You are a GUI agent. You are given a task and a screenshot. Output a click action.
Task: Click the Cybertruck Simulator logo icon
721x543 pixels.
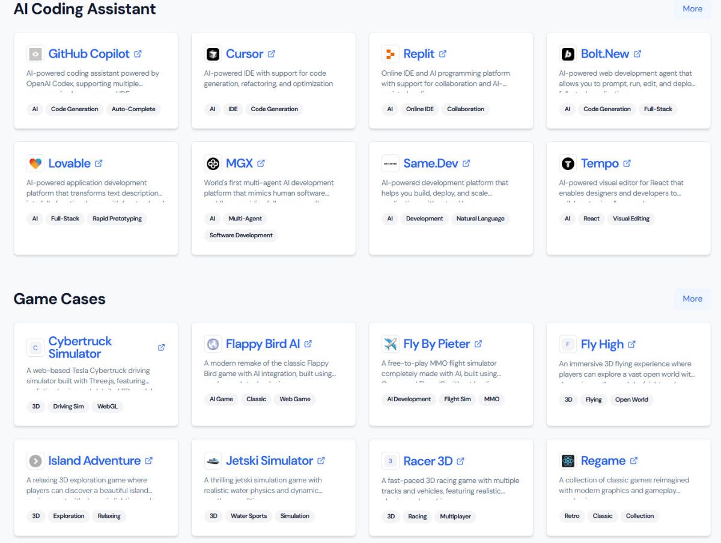pos(35,347)
